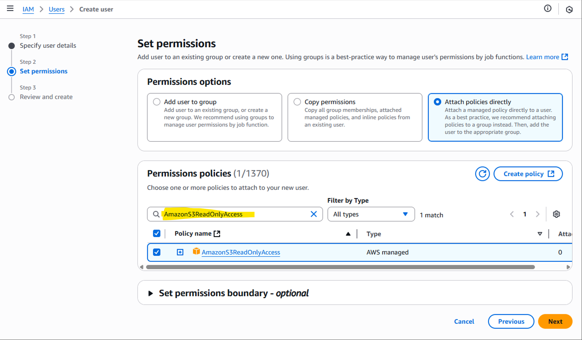Open the hamburger navigation menu
The width and height of the screenshot is (582, 340).
10,9
